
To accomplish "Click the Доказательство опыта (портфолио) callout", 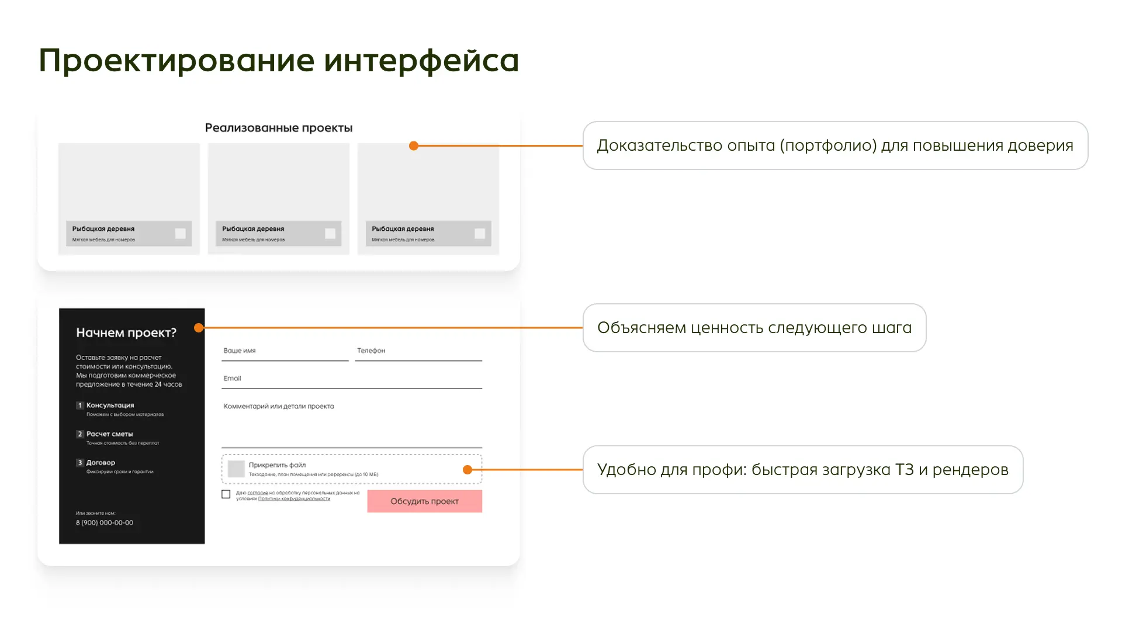I will click(x=836, y=145).
